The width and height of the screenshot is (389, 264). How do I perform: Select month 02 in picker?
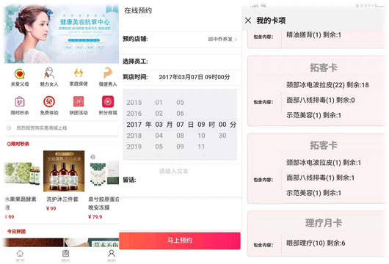159,113
